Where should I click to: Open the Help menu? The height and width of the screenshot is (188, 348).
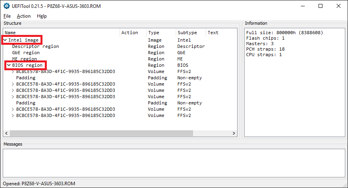[x=42, y=16]
